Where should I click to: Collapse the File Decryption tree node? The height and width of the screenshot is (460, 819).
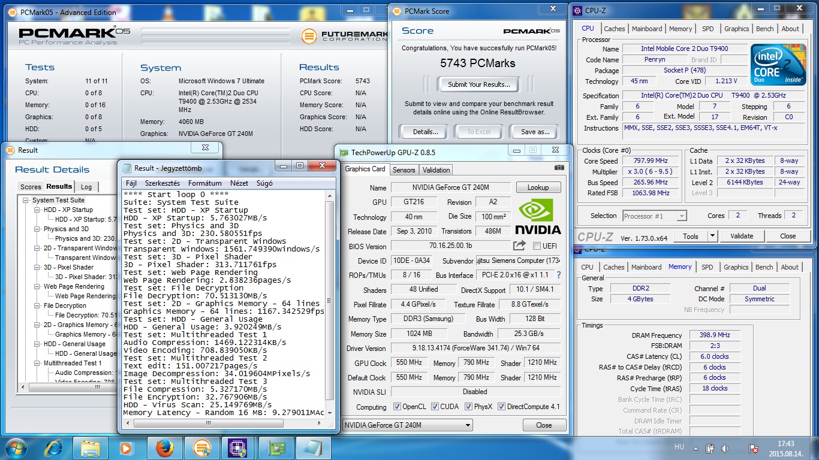point(37,306)
